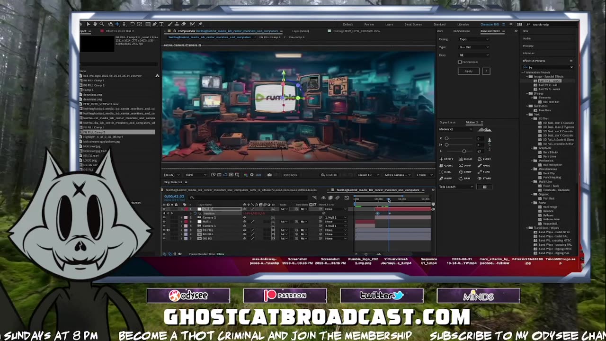
Task: Click the snapshot camera icon below viewer
Action: pyautogui.click(x=269, y=175)
